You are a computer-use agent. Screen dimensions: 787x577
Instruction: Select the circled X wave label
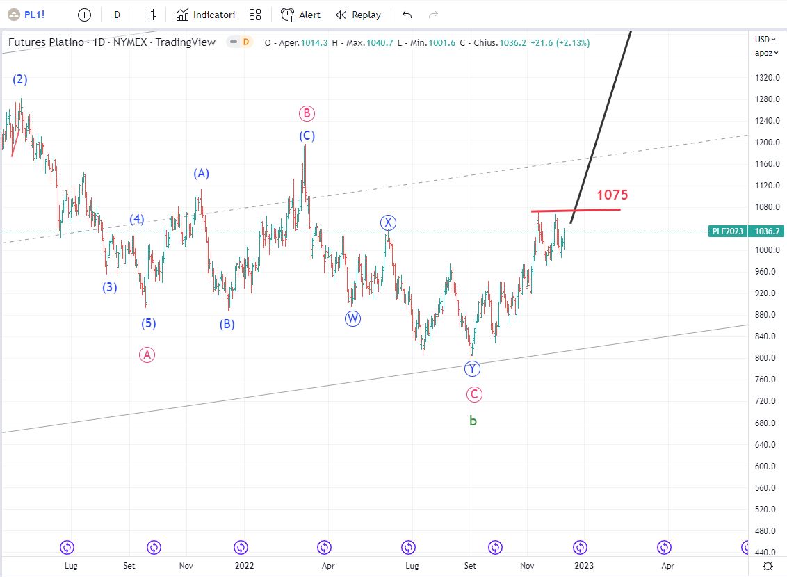click(x=388, y=222)
